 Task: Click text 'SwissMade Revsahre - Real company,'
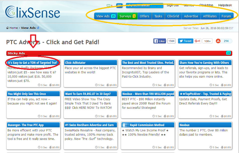[x=90, y=130]
